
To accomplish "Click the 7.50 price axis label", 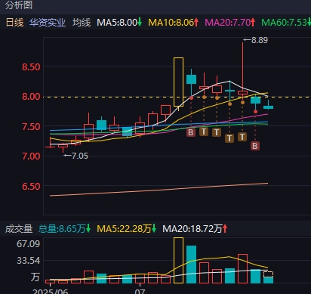I will click(31, 126).
